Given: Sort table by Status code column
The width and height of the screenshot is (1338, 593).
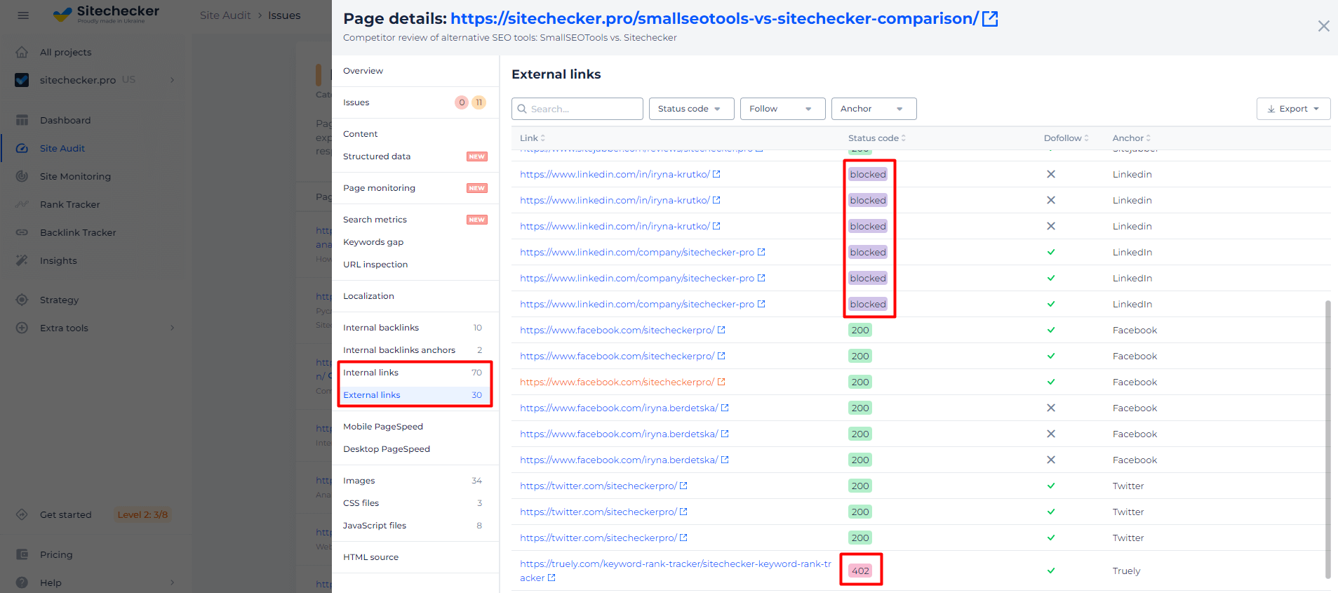Looking at the screenshot, I should click(x=877, y=138).
